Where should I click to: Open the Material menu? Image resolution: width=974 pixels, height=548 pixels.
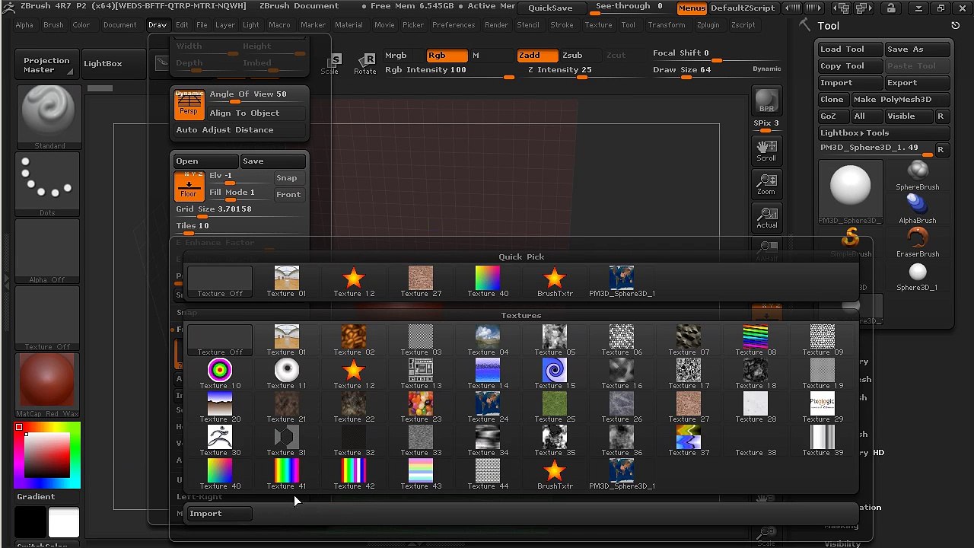tap(349, 25)
